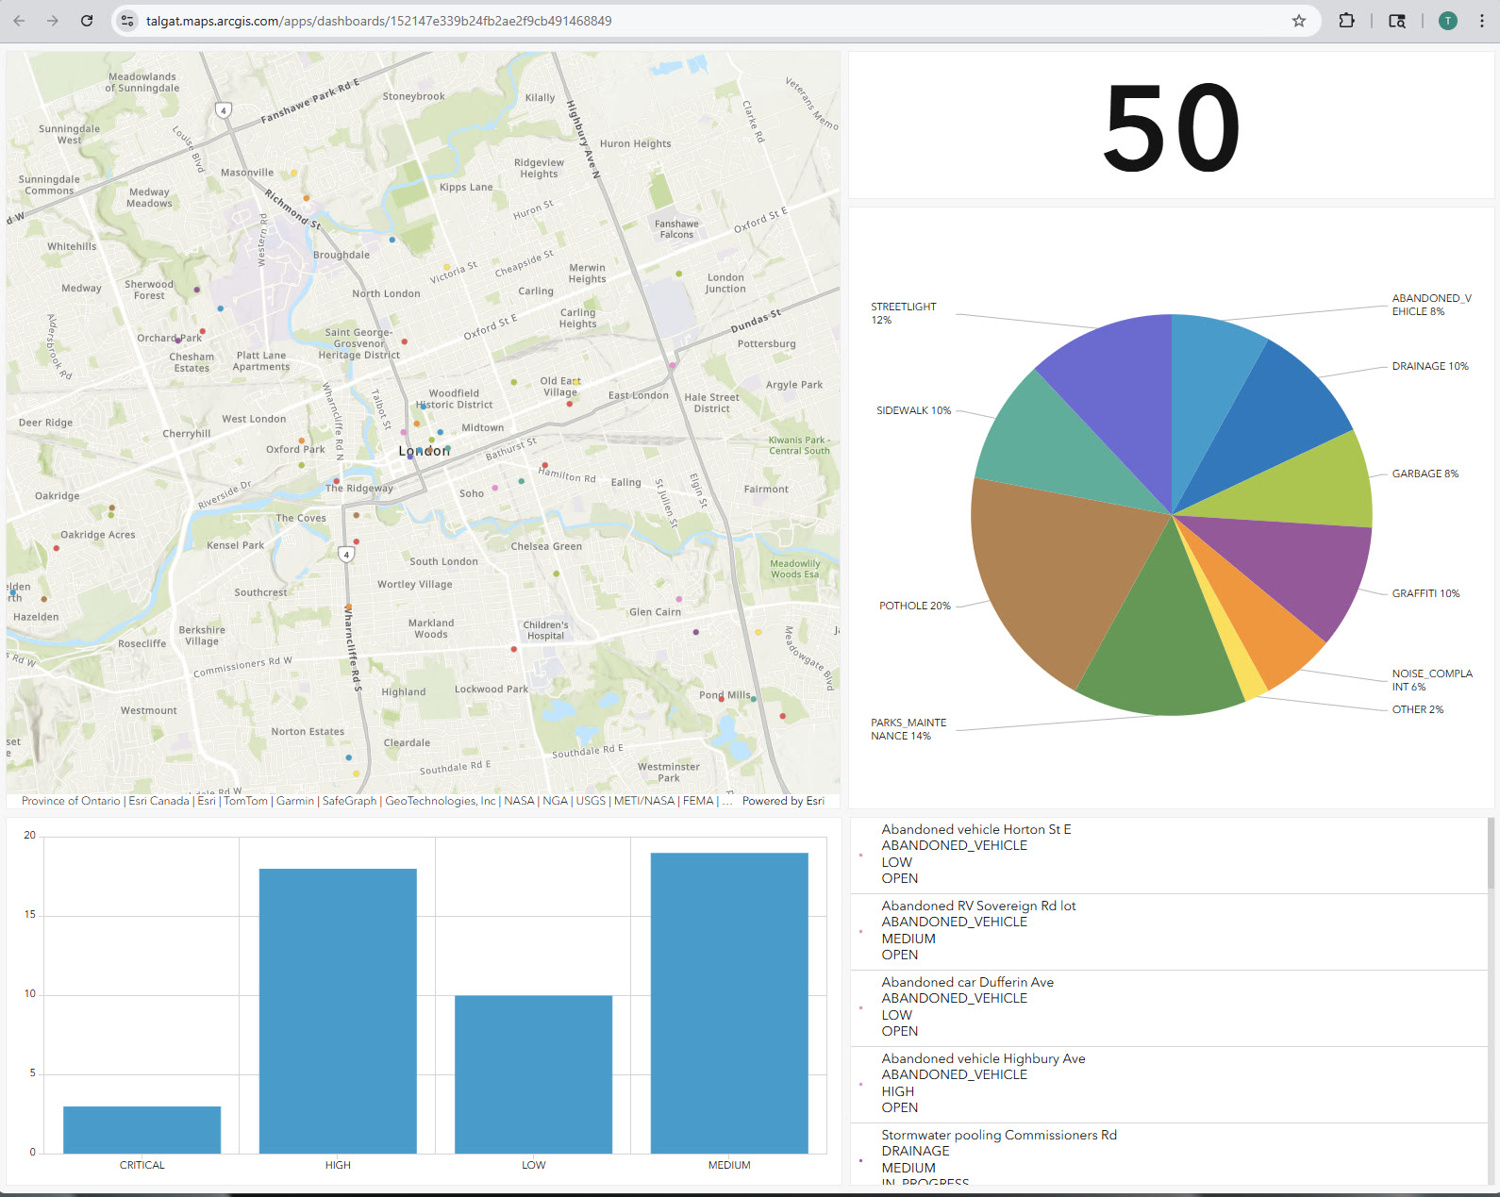Click the CRITICAL bar in the chart

[142, 1129]
